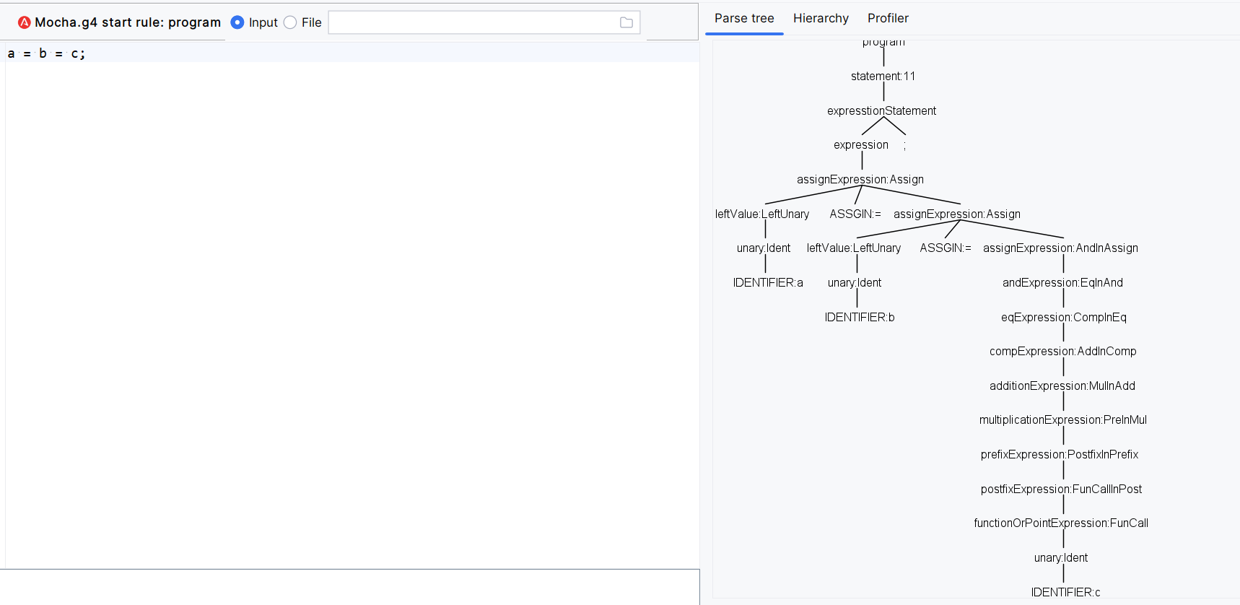Viewport: 1240px width, 605px height.
Task: Select the ASSGIN:= node beside assignExpression:AndInAssign
Action: point(946,248)
